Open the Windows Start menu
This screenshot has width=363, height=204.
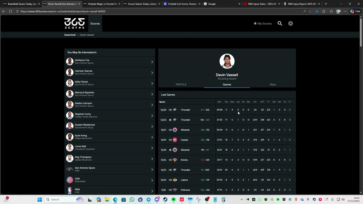coord(39,199)
